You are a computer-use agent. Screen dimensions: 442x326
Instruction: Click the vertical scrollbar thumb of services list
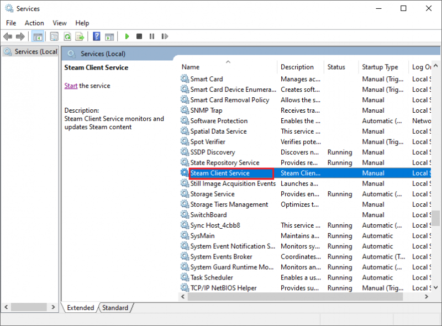click(436, 218)
